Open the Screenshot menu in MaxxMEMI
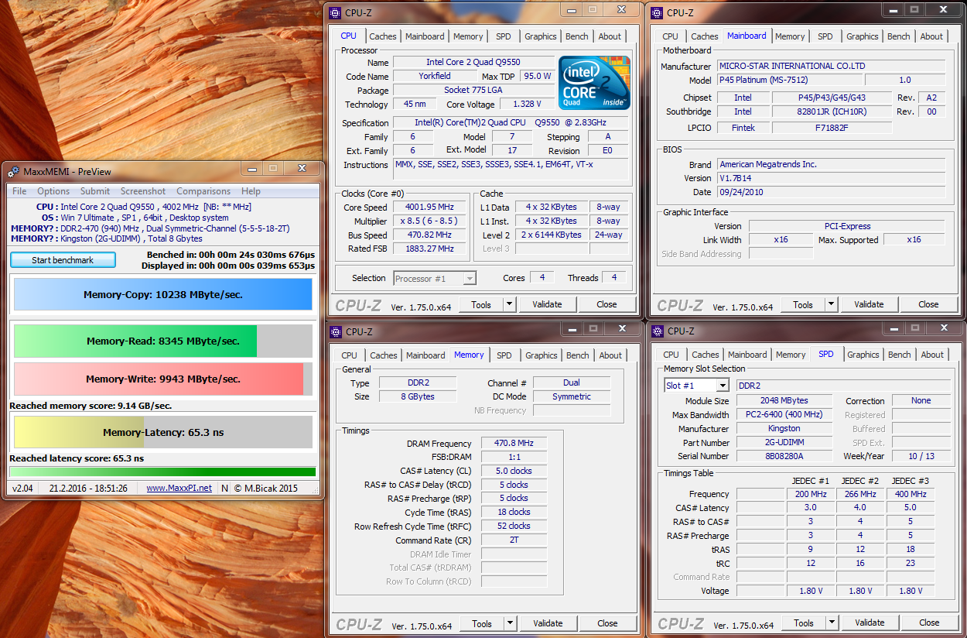Image resolution: width=967 pixels, height=638 pixels. coord(143,191)
